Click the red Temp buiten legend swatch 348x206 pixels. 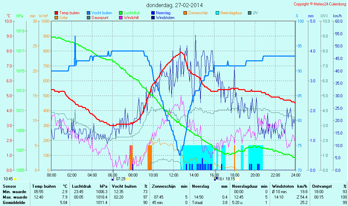click(56, 13)
